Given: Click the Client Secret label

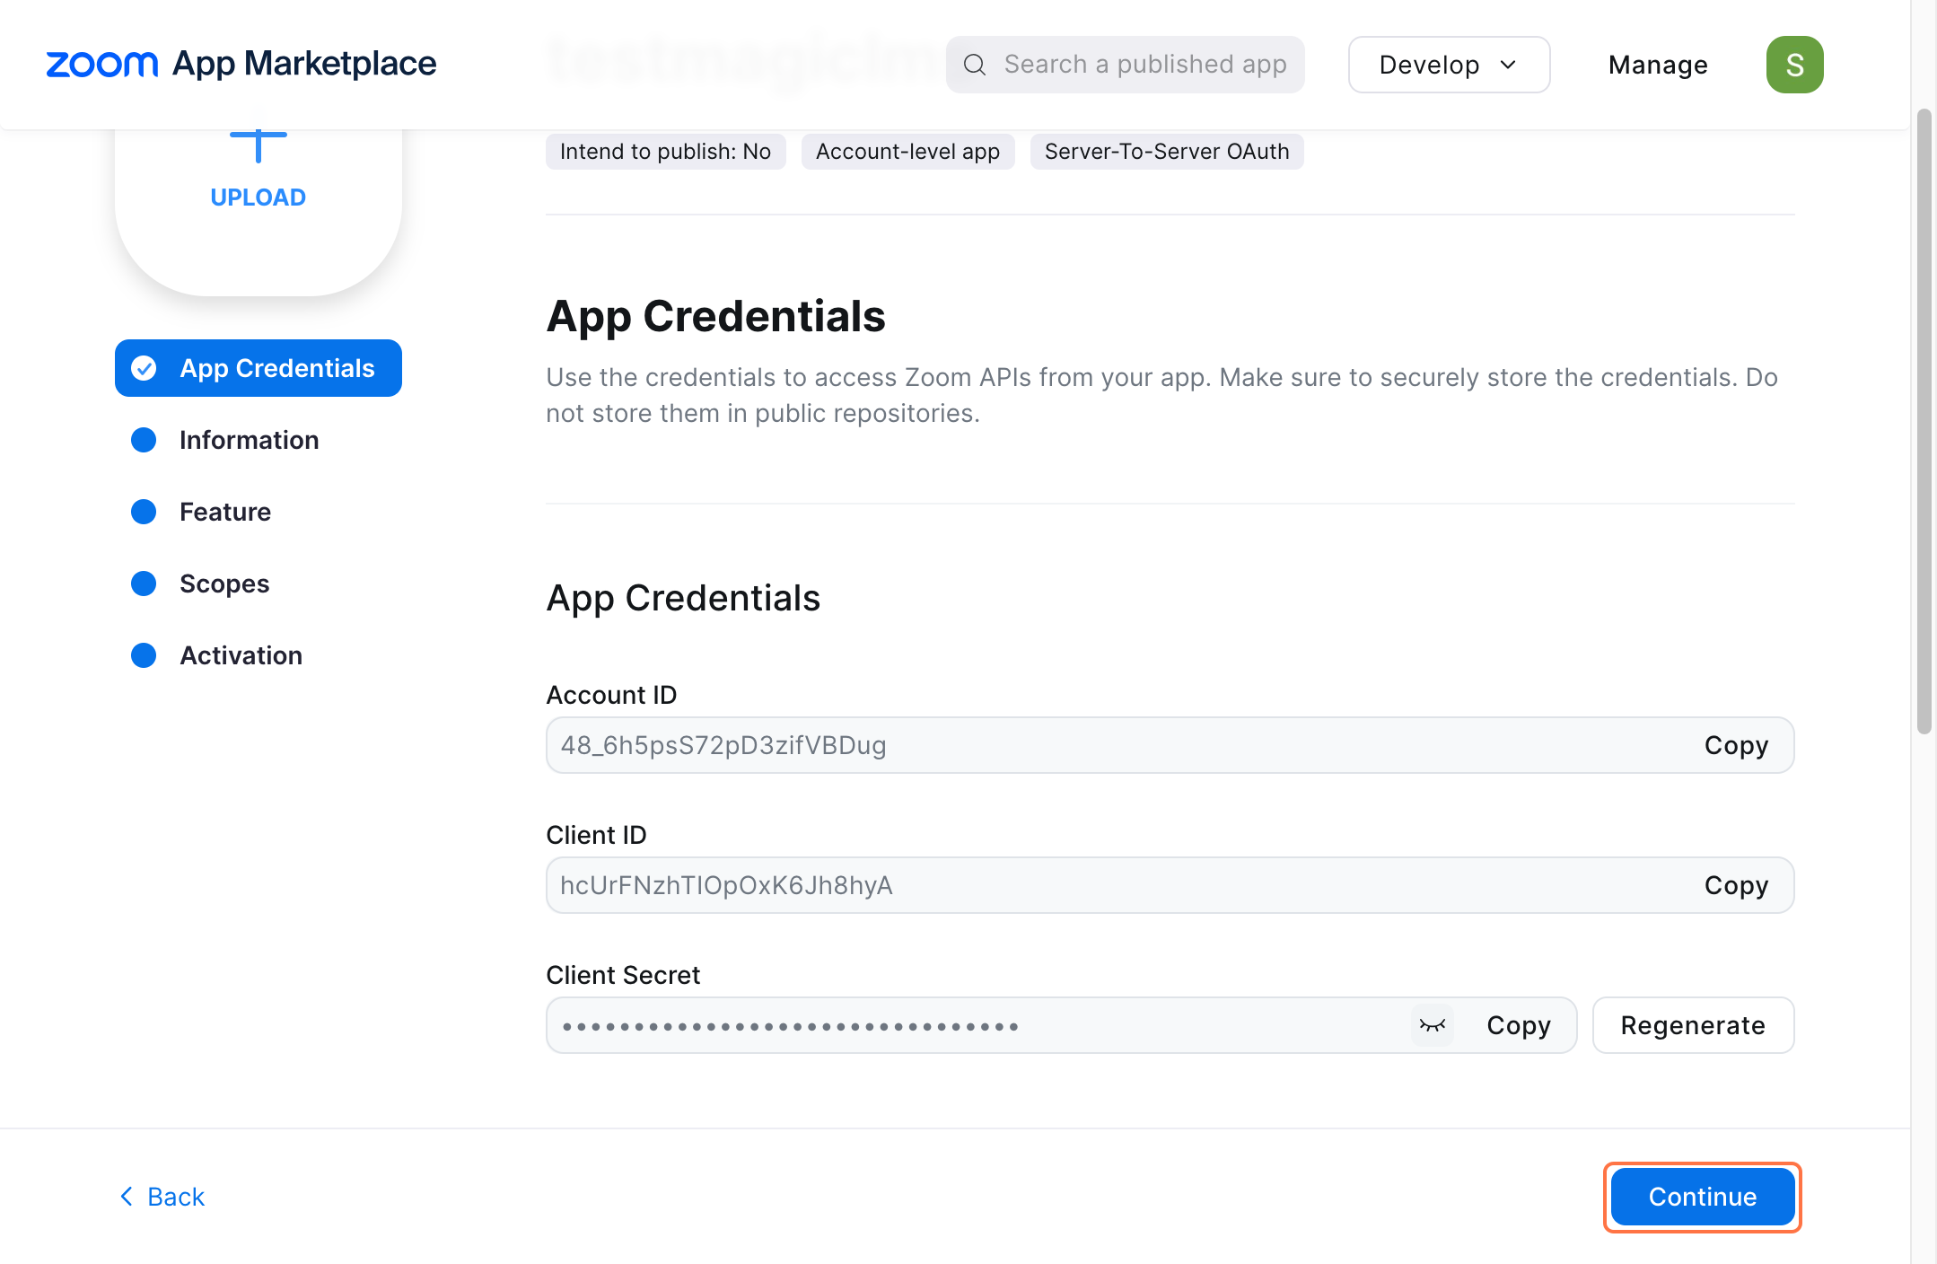Looking at the screenshot, I should tap(623, 975).
